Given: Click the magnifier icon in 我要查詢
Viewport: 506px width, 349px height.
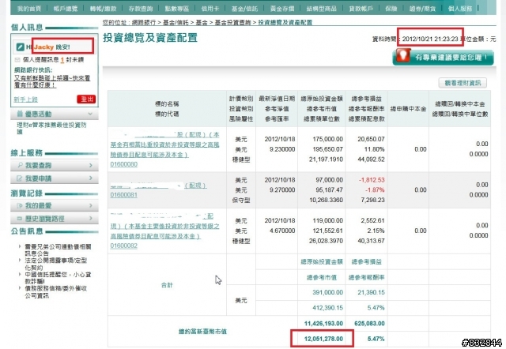Looking at the screenshot, I should [x=18, y=167].
